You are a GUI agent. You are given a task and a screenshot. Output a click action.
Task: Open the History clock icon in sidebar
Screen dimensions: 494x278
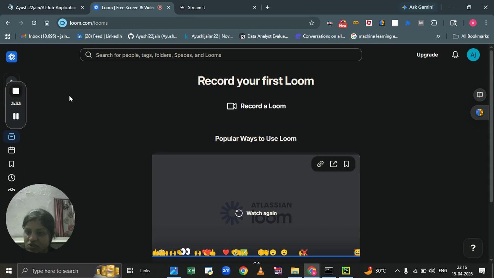point(12,178)
